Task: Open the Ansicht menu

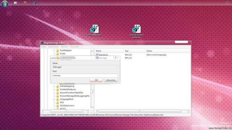Action: (64, 47)
